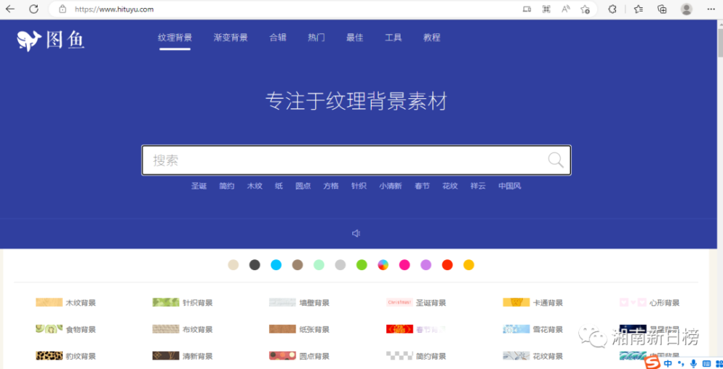Select the bright green color filter dot

[x=361, y=265]
